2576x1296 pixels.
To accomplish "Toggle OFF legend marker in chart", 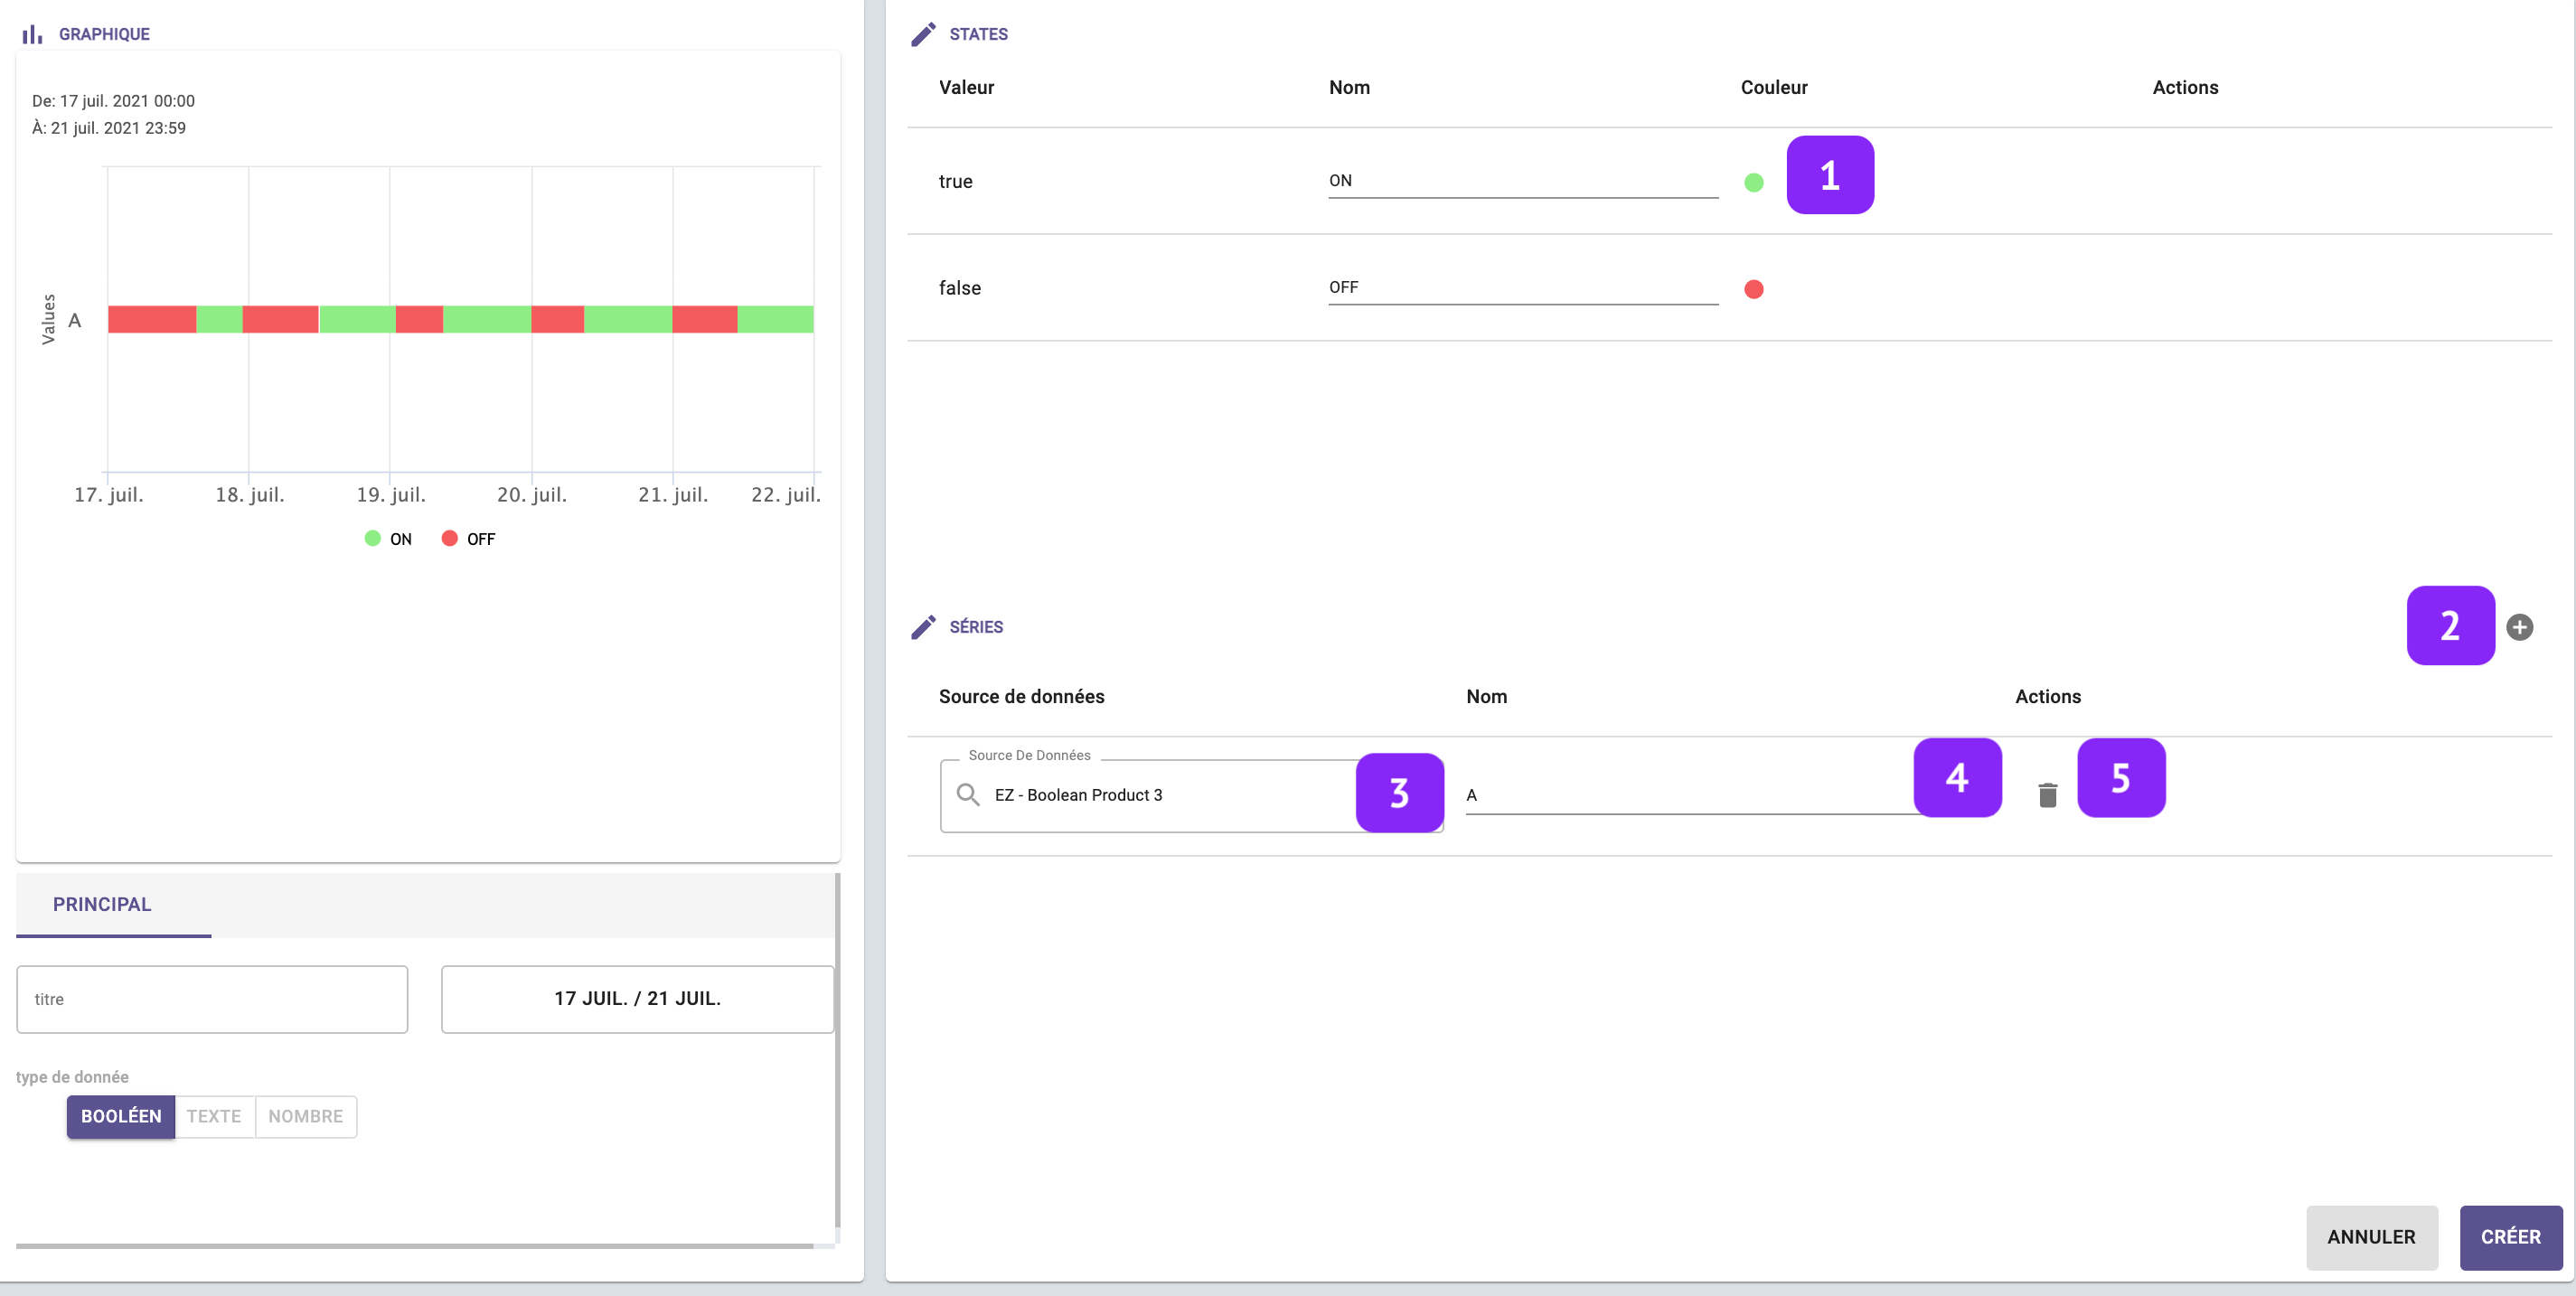I will click(450, 539).
